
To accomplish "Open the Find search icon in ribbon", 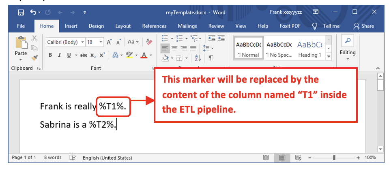I will (x=348, y=41).
